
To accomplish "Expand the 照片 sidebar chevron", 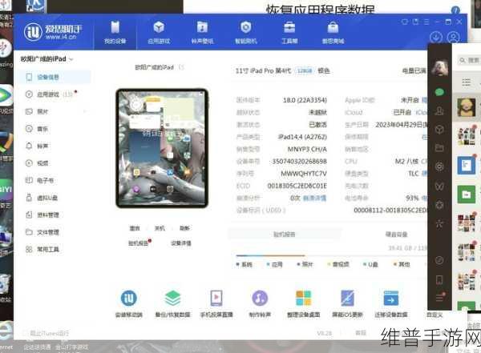I will tap(85, 111).
